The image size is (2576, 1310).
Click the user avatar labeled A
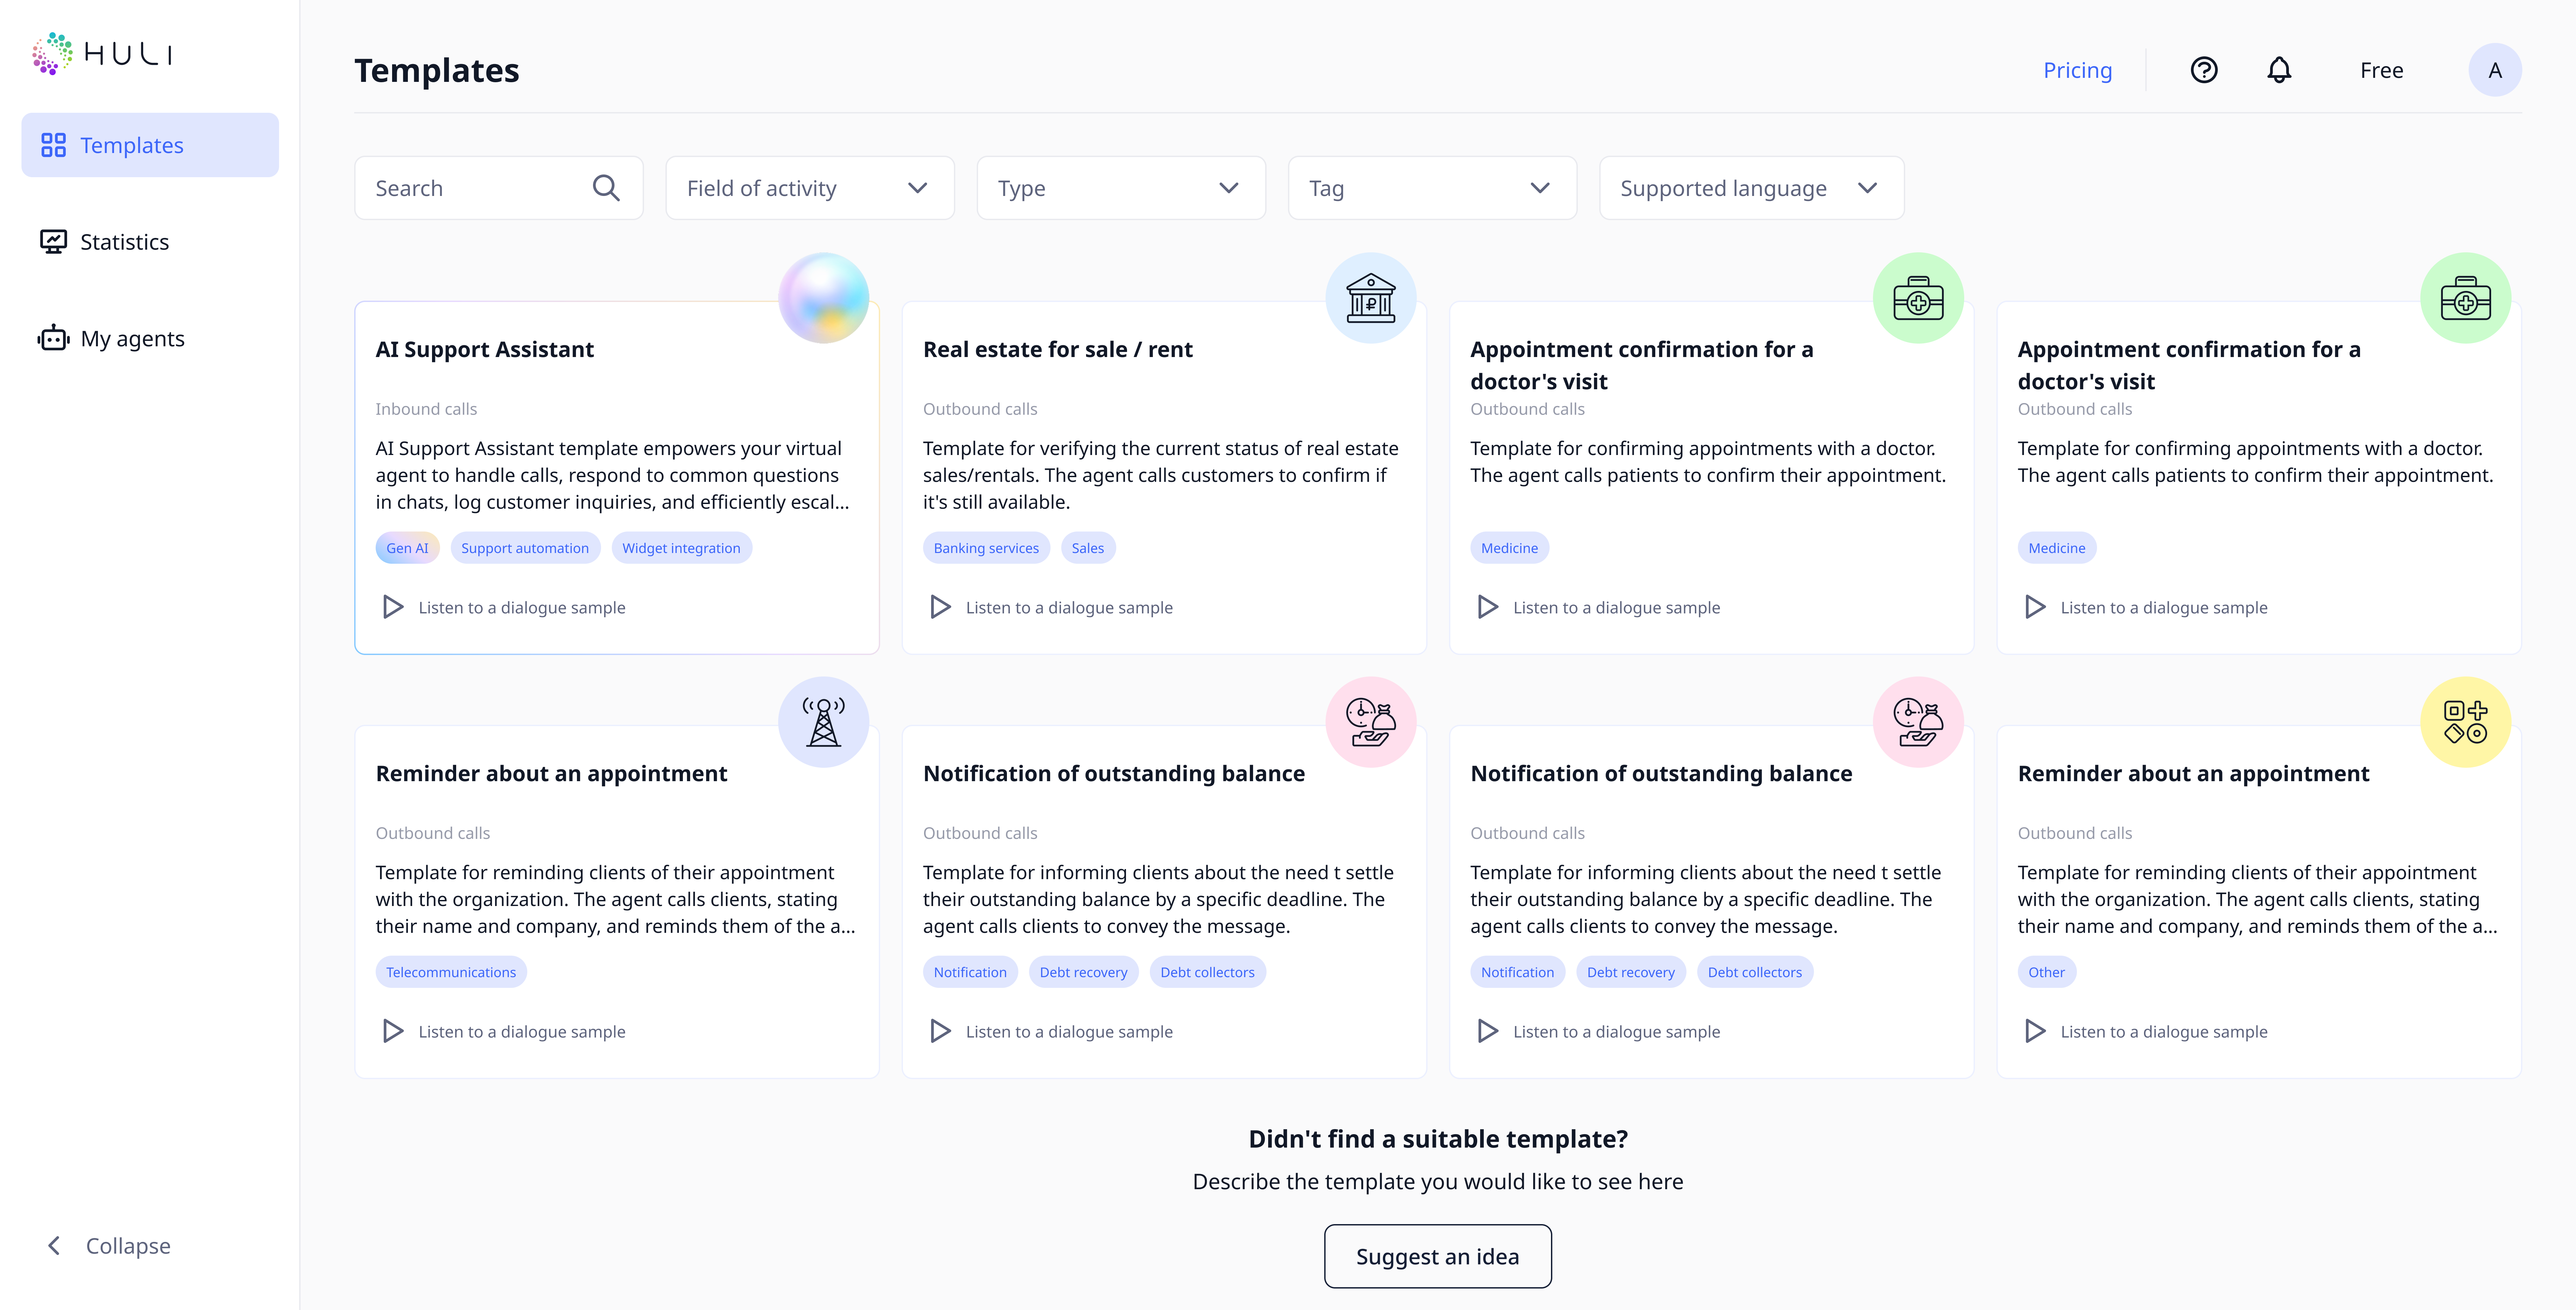click(x=2494, y=70)
